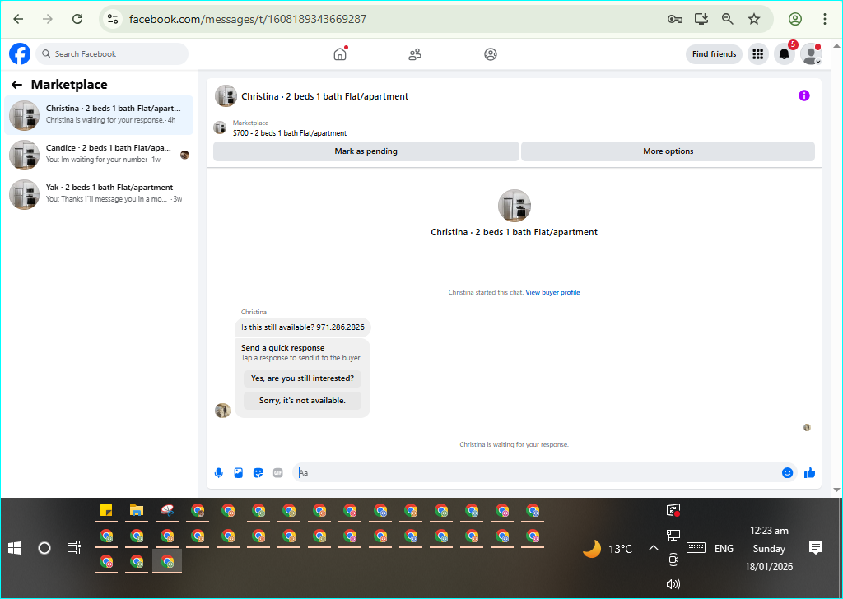Click the Facebook logo icon
Screen dimensions: 843x599
coord(20,54)
